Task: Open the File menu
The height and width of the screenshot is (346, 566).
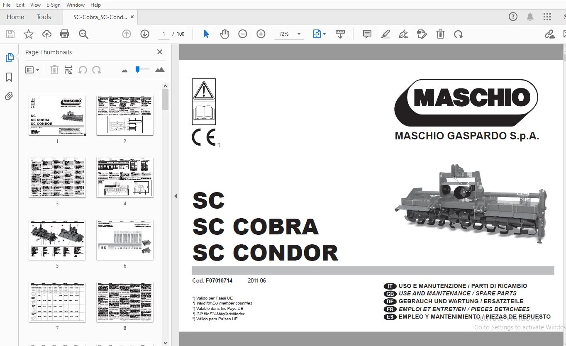Action: coord(7,5)
